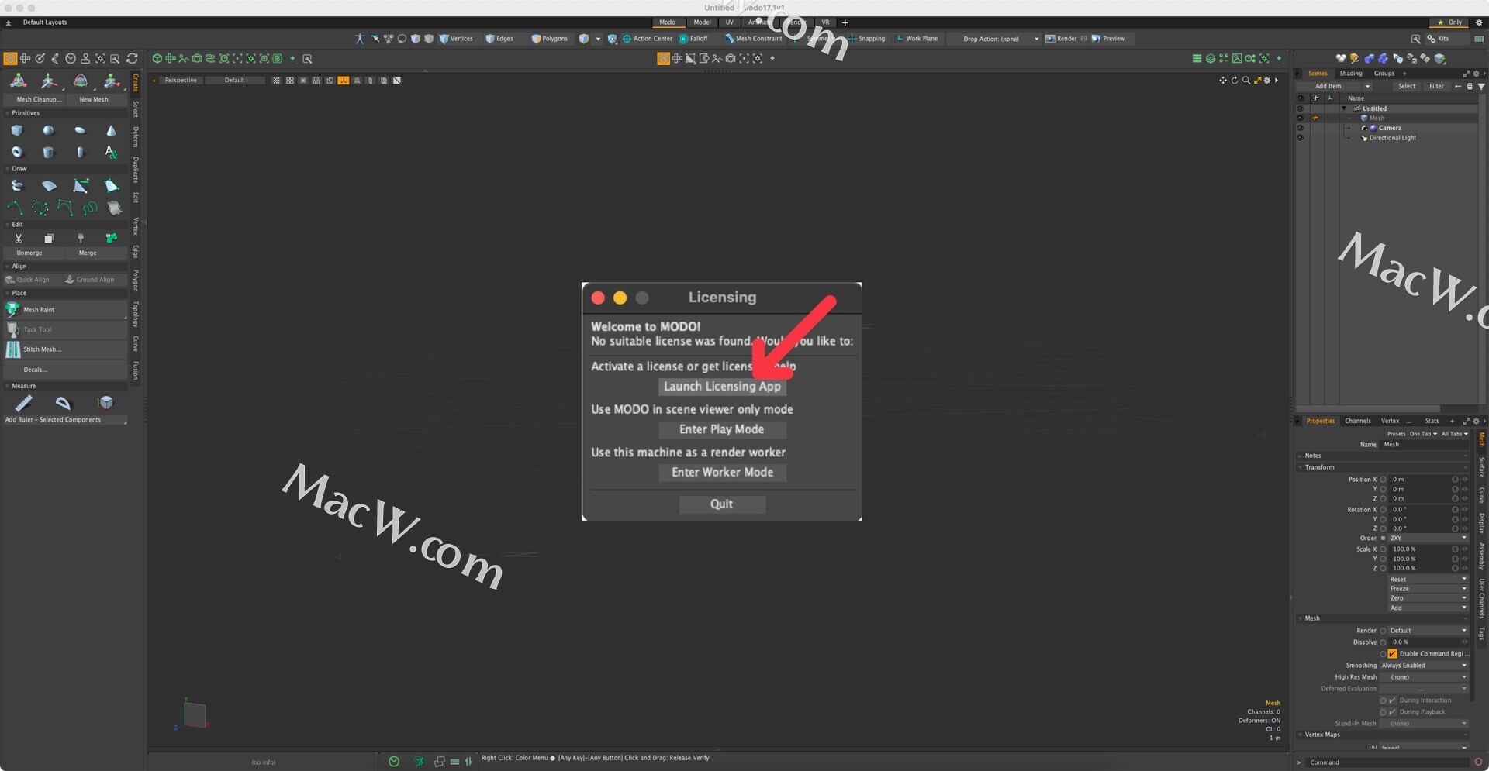Click the Dissolve percentage field
Screen dimensions: 1489x771
point(1424,642)
